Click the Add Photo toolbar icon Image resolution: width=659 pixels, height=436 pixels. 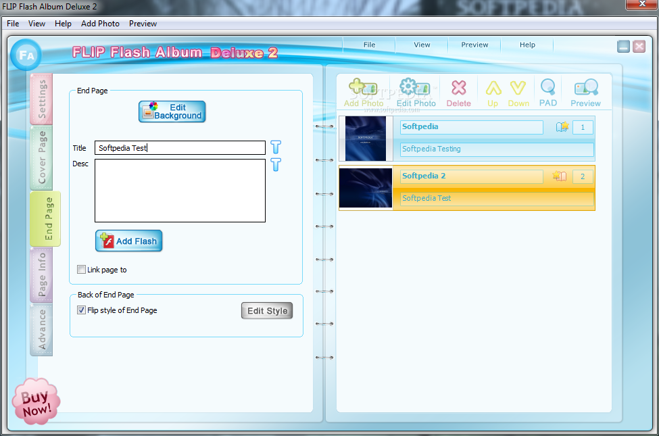click(x=364, y=93)
